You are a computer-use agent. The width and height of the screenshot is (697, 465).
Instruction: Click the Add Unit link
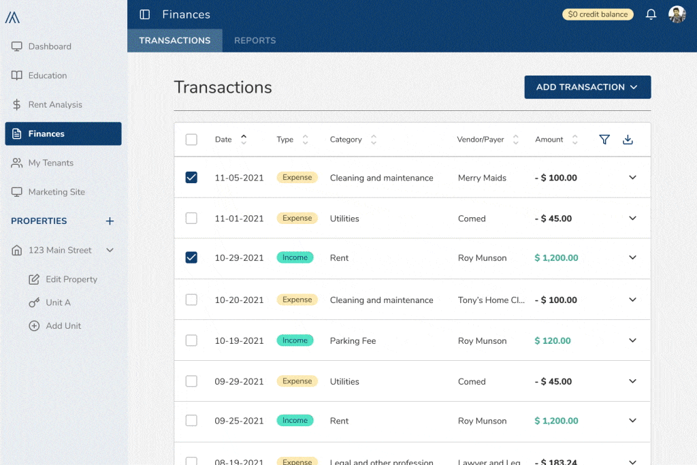point(63,326)
